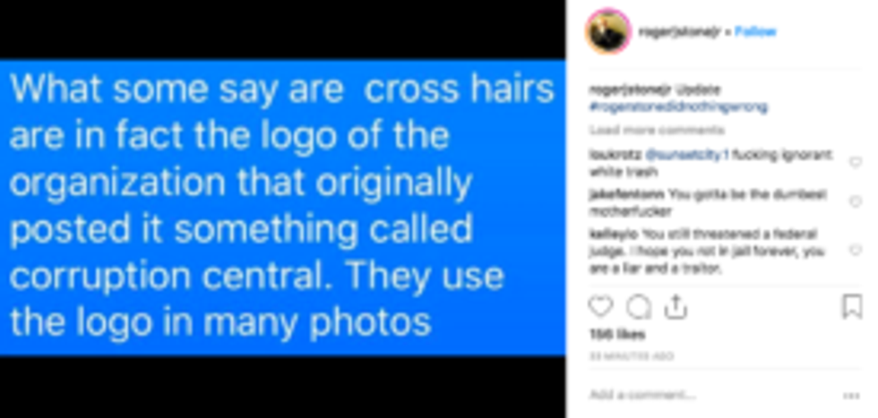Open the #rogerstonedidnothingwrong hashtag

678,107
